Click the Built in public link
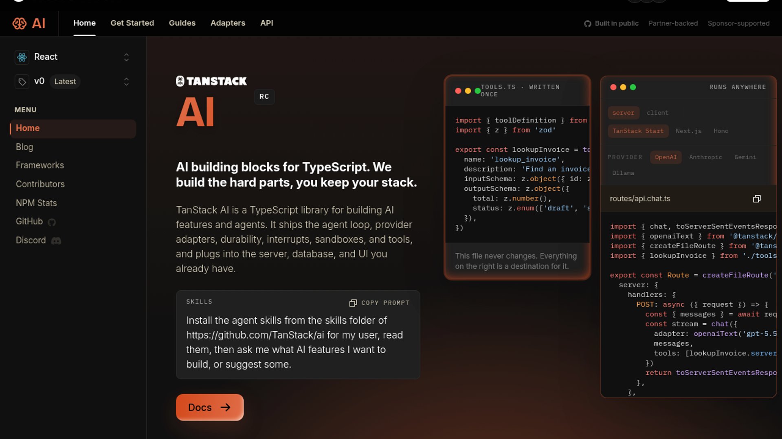 pos(611,24)
